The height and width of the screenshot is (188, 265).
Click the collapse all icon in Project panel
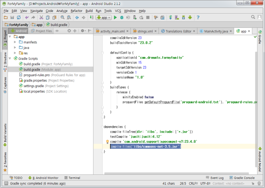click(x=75, y=31)
